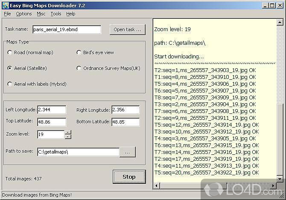
Task: Open the Tools menu
Action: pos(55,14)
